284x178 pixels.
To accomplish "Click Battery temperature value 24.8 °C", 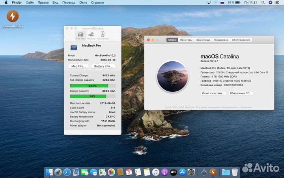I will click(110, 117).
